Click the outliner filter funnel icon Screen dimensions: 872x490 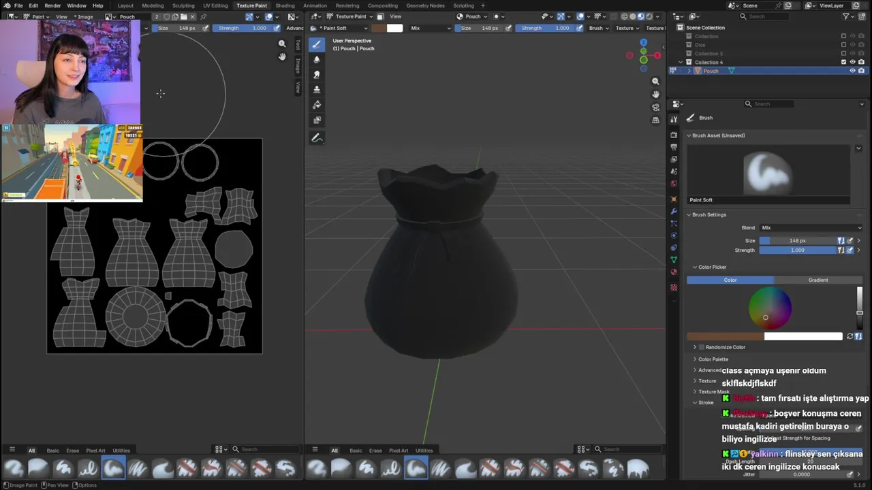[x=845, y=16]
